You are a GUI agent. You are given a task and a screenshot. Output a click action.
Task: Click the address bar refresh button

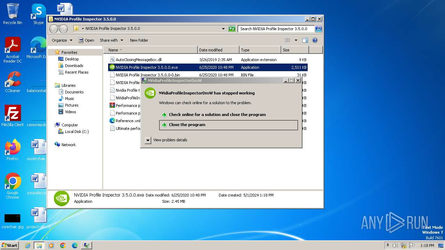click(232, 29)
